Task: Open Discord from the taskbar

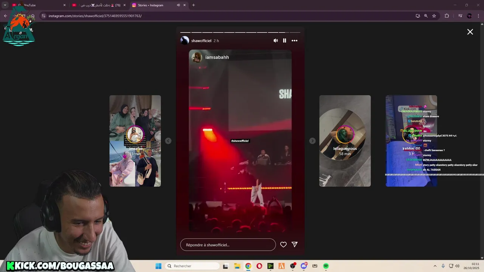Action: 304,266
